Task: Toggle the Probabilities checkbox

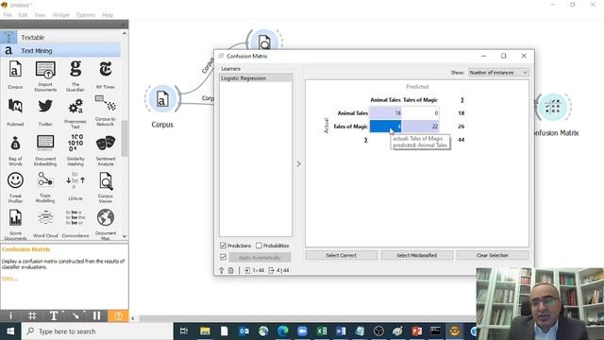Action: (x=259, y=246)
